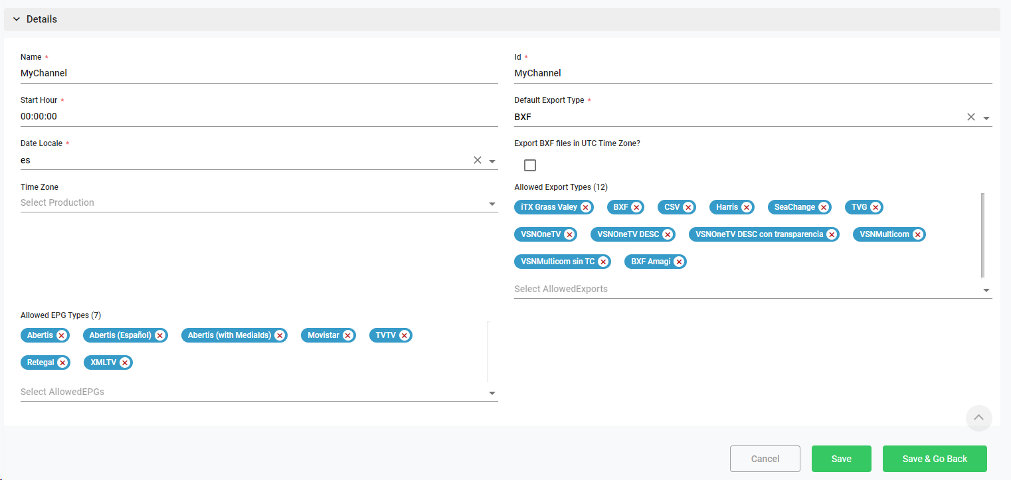Screen dimensions: 1011x480
Task: Click the Cancel button
Action: 765,459
